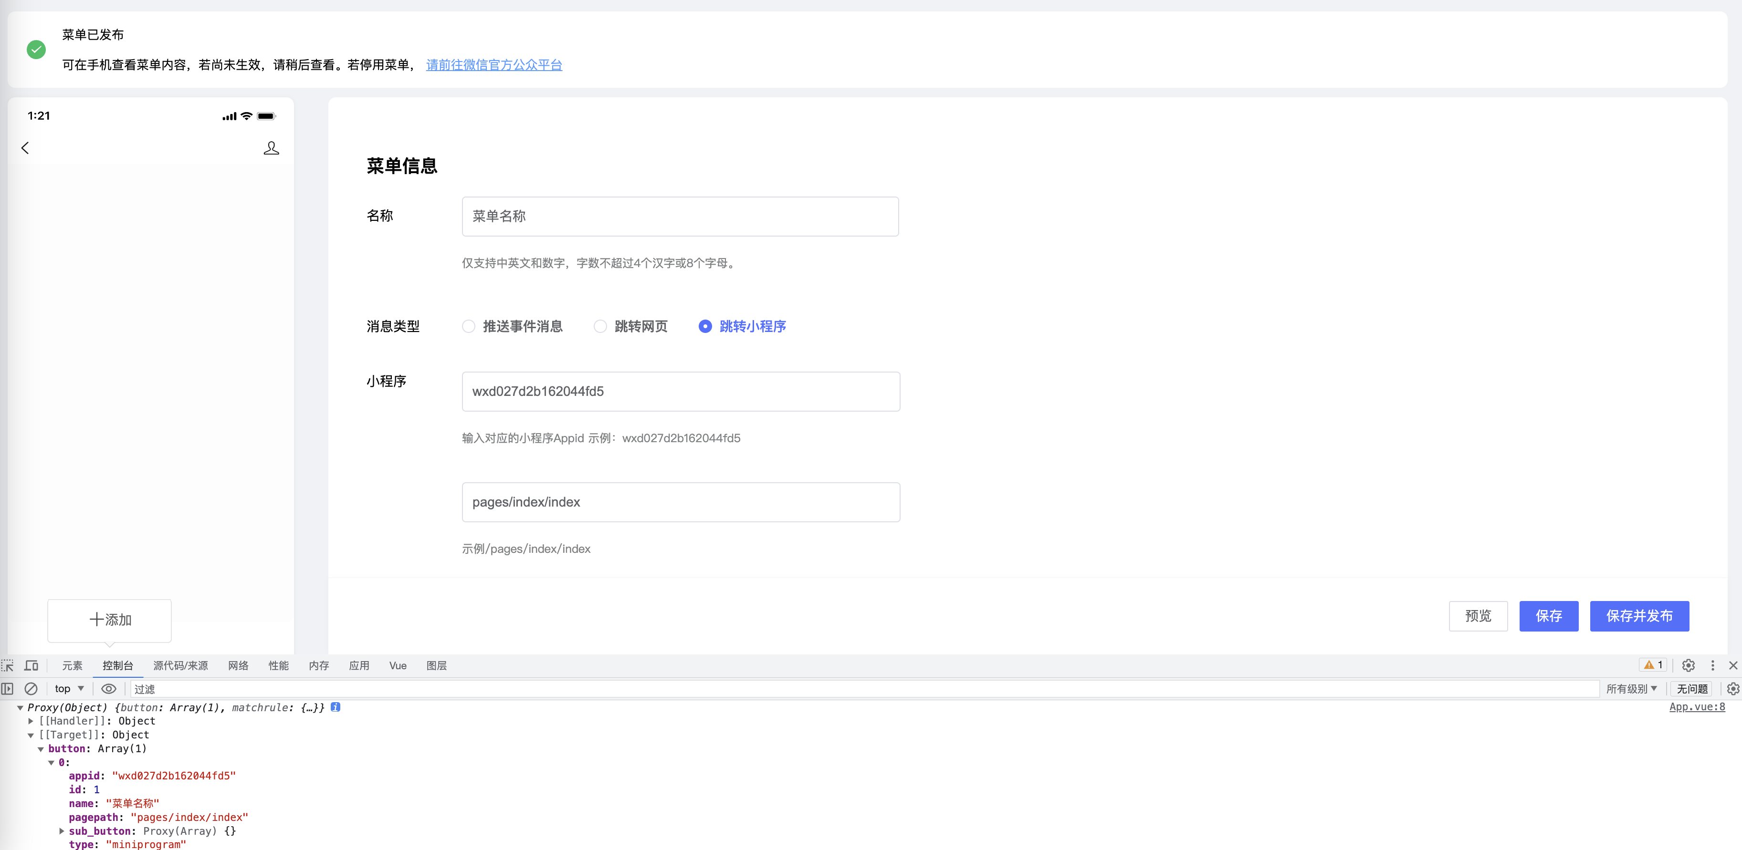Open the top context dropdown
Screen dimensions: 1742x850
click(x=69, y=688)
